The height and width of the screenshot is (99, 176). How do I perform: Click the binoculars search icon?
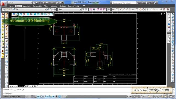pyautogui.click(x=138, y=3)
